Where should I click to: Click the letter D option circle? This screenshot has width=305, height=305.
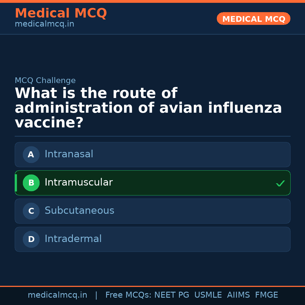[x=31, y=239]
